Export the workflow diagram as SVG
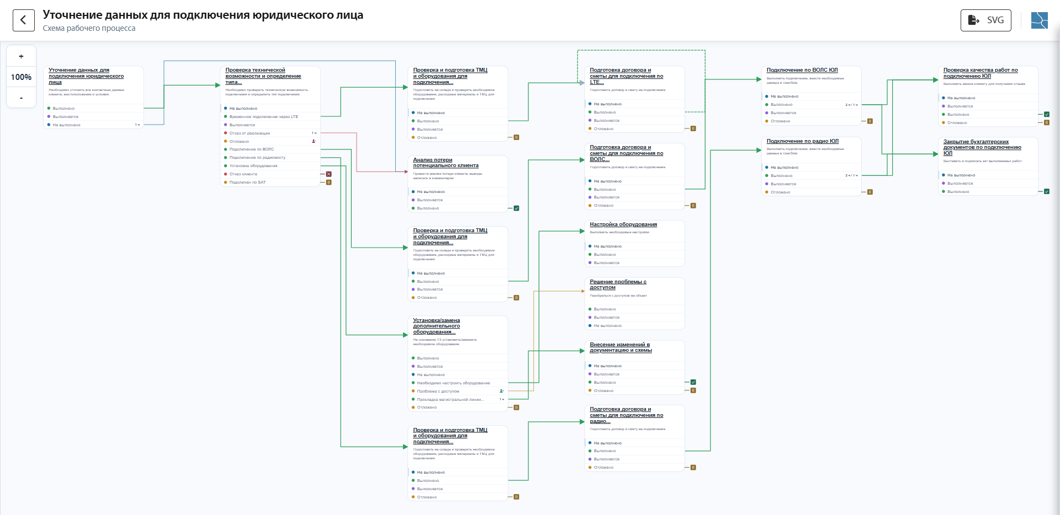This screenshot has width=1060, height=515. pyautogui.click(x=985, y=20)
